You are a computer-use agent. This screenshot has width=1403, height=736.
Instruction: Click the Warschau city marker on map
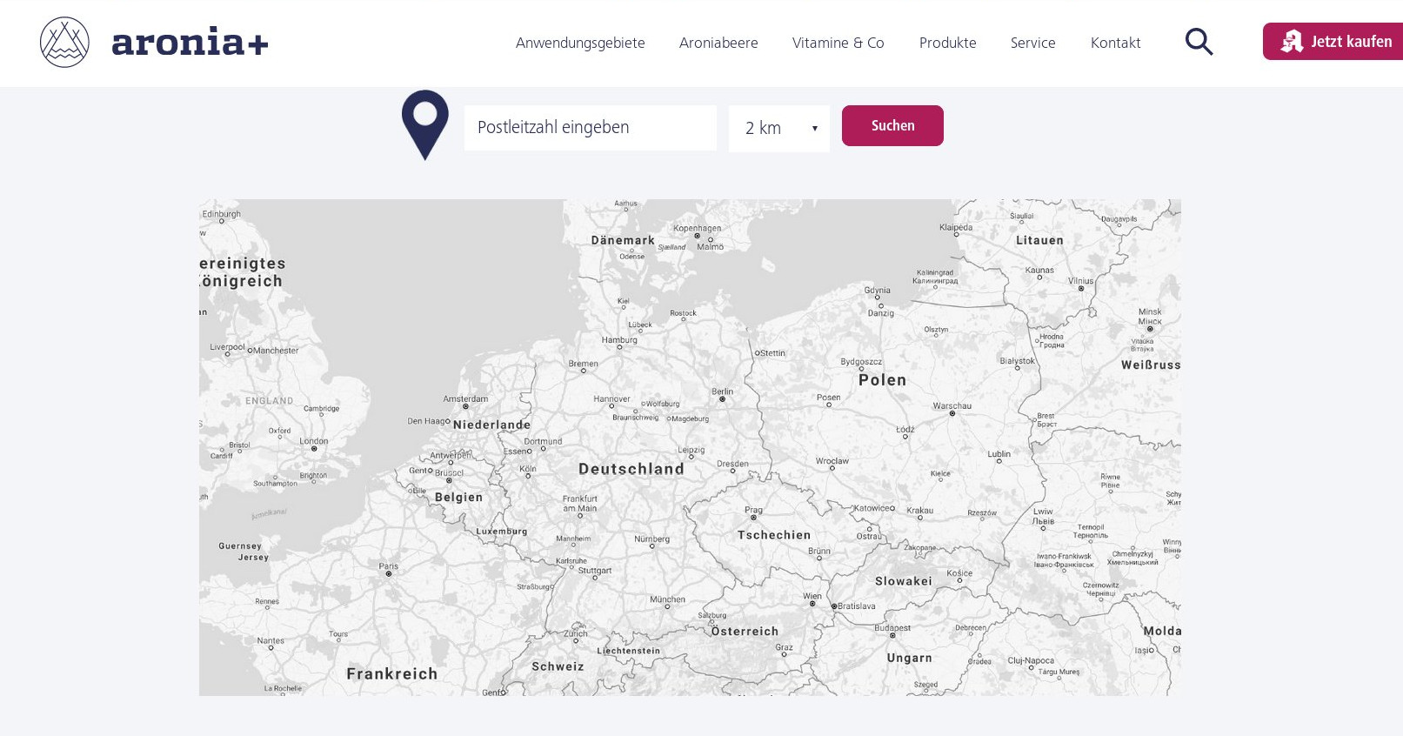pyautogui.click(x=952, y=414)
